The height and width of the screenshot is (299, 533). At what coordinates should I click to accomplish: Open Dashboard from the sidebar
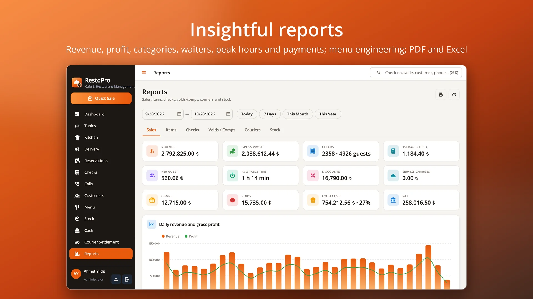click(101, 114)
